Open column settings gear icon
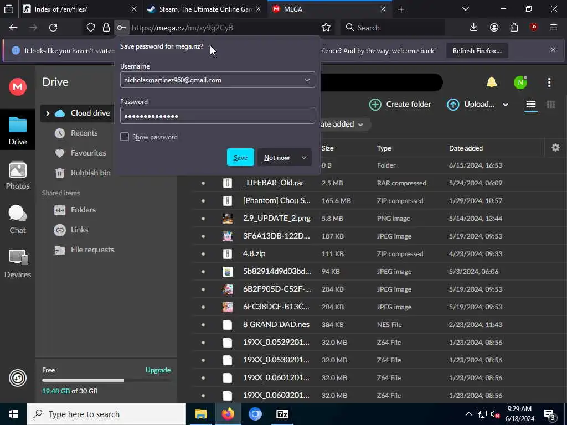 [555, 148]
